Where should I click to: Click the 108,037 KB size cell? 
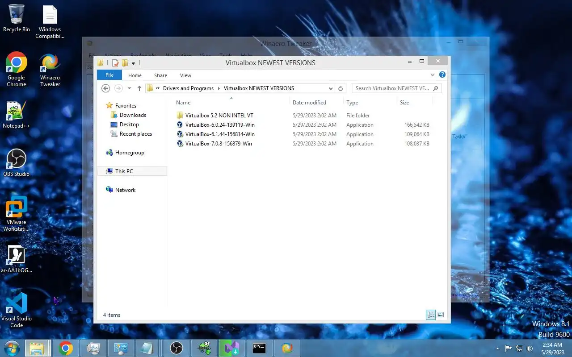(x=416, y=144)
